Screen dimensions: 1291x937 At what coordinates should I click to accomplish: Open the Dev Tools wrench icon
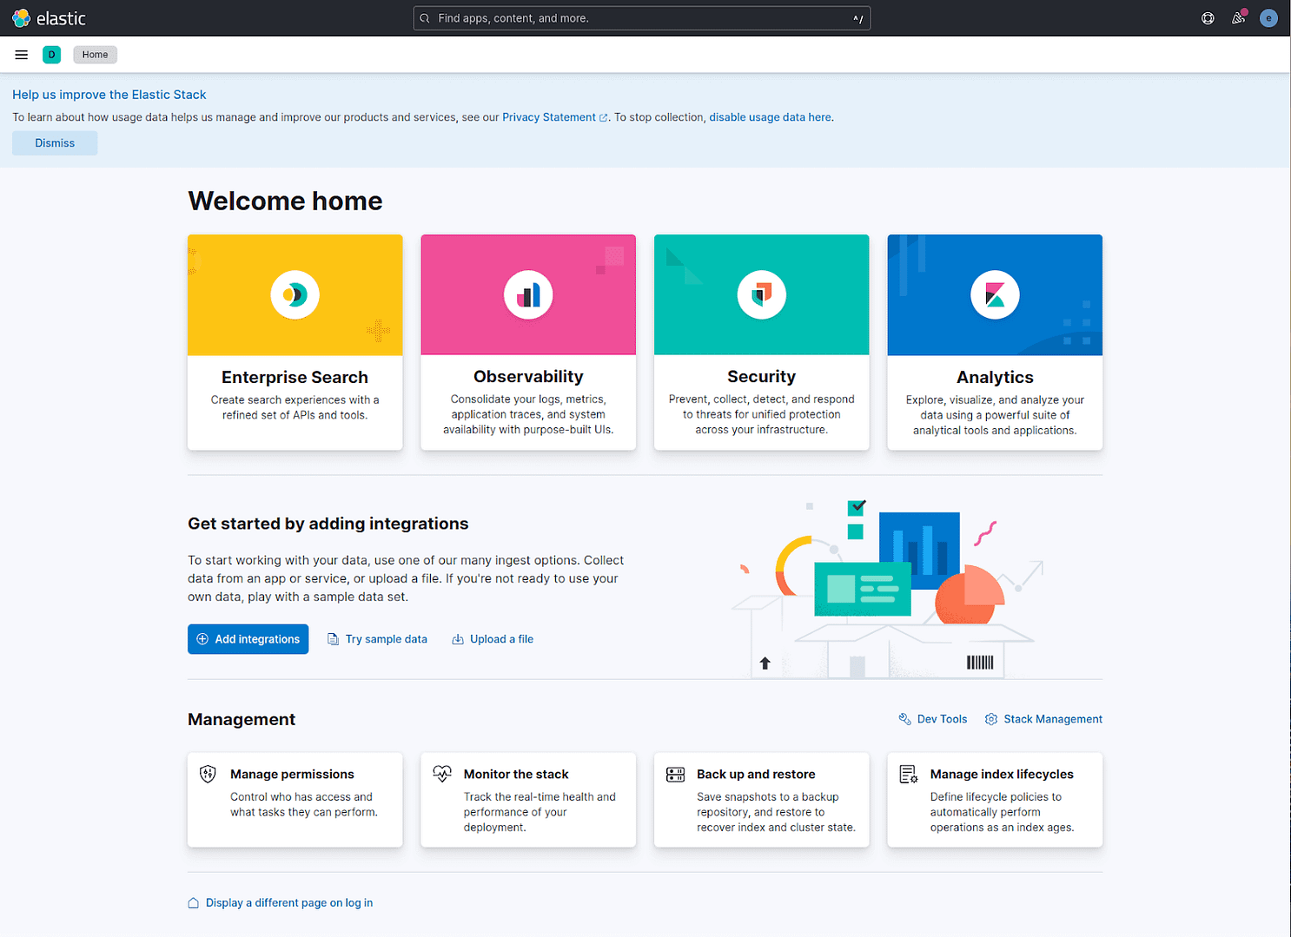(904, 719)
